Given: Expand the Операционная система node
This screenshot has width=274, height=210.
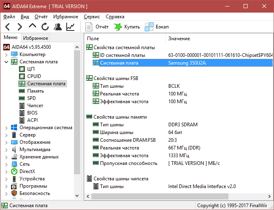Looking at the screenshot, I should 6,128.
